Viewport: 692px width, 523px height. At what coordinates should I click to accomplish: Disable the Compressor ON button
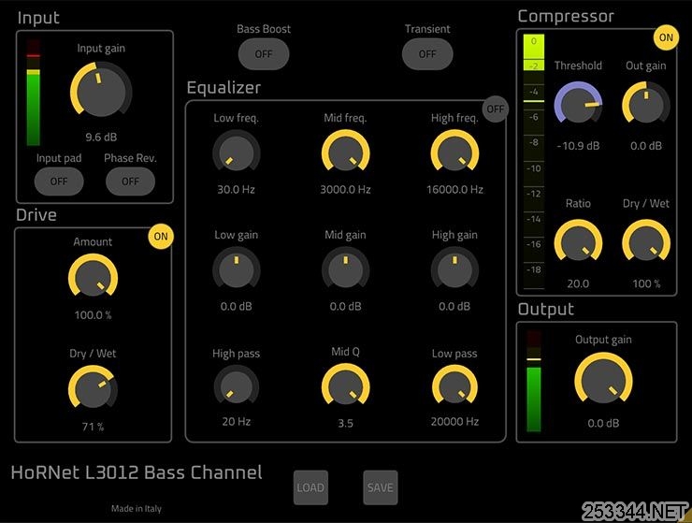coord(666,37)
